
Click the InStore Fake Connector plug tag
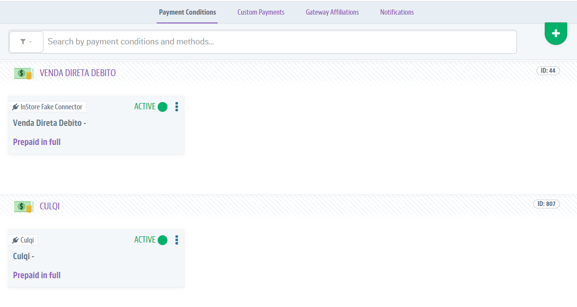click(47, 107)
